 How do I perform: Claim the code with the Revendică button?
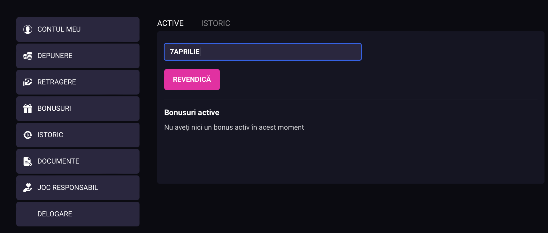[192, 80]
